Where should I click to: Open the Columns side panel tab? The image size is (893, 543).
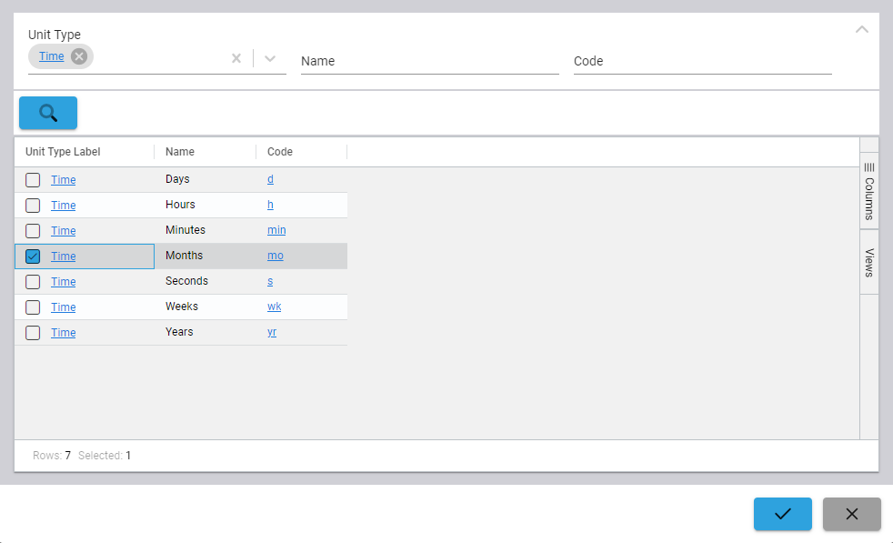(869, 191)
